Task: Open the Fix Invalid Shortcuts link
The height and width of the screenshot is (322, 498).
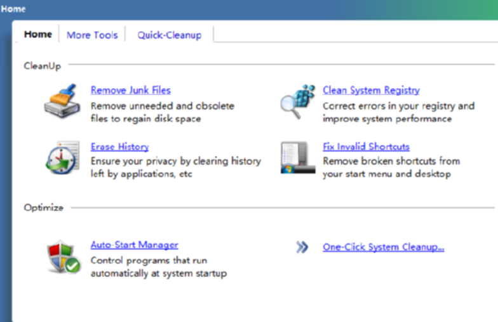Action: pyautogui.click(x=366, y=146)
